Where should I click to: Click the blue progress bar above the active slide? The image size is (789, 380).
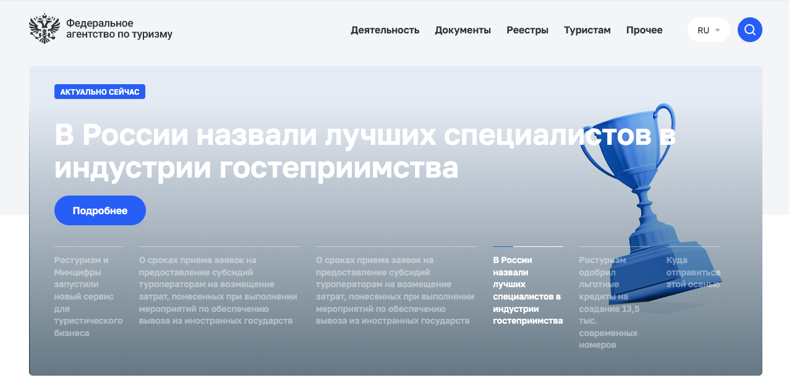pyautogui.click(x=503, y=246)
